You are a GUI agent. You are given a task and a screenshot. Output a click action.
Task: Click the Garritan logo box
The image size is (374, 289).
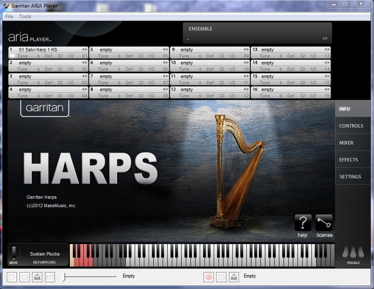point(45,108)
